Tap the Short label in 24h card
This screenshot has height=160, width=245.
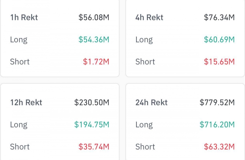(145, 147)
